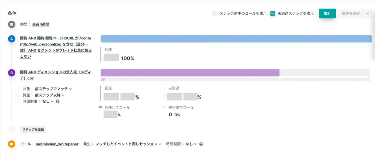This screenshot has height=161, width=375.
Task: Enable ステップ途中のゴールを表示 checkbox
Action: (x=214, y=13)
